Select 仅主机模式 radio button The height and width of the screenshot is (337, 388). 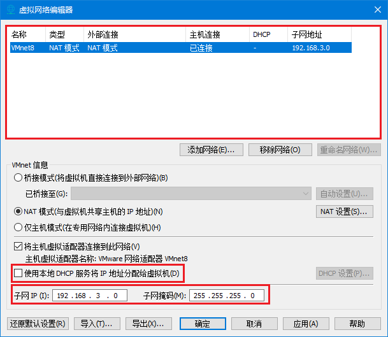coord(18,227)
